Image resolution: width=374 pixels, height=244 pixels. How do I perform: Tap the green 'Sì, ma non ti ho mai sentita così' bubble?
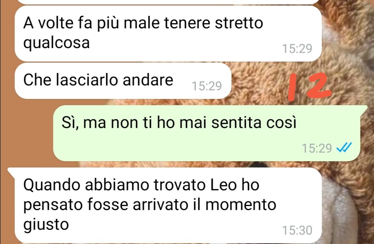click(206, 133)
